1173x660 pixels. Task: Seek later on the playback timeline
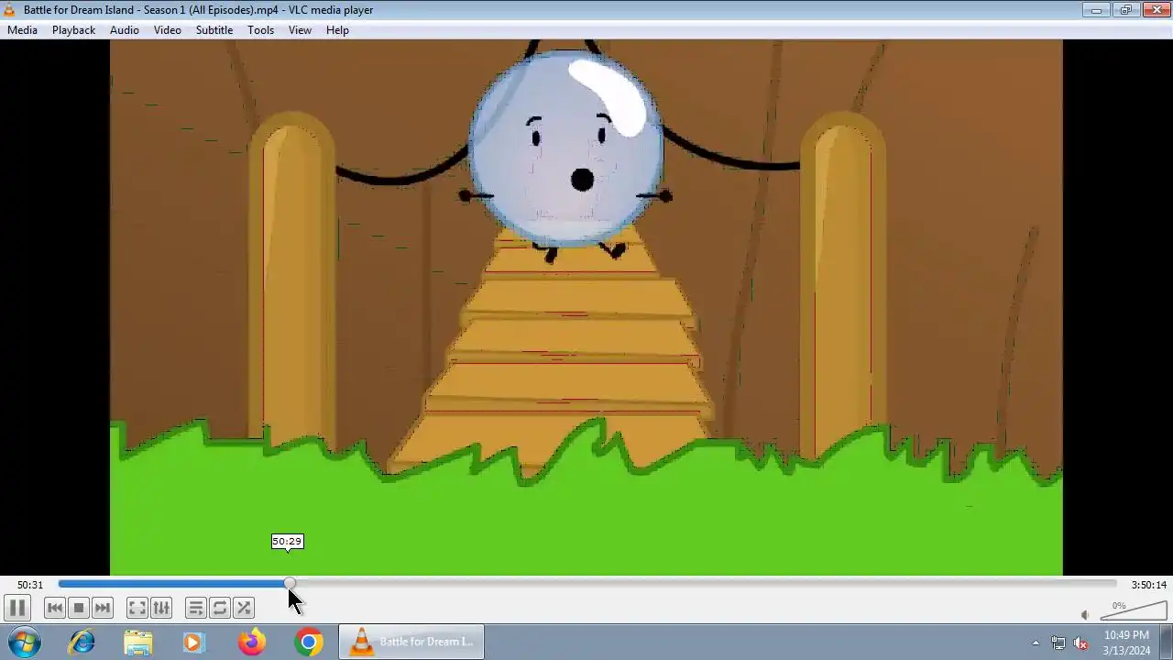coord(704,584)
